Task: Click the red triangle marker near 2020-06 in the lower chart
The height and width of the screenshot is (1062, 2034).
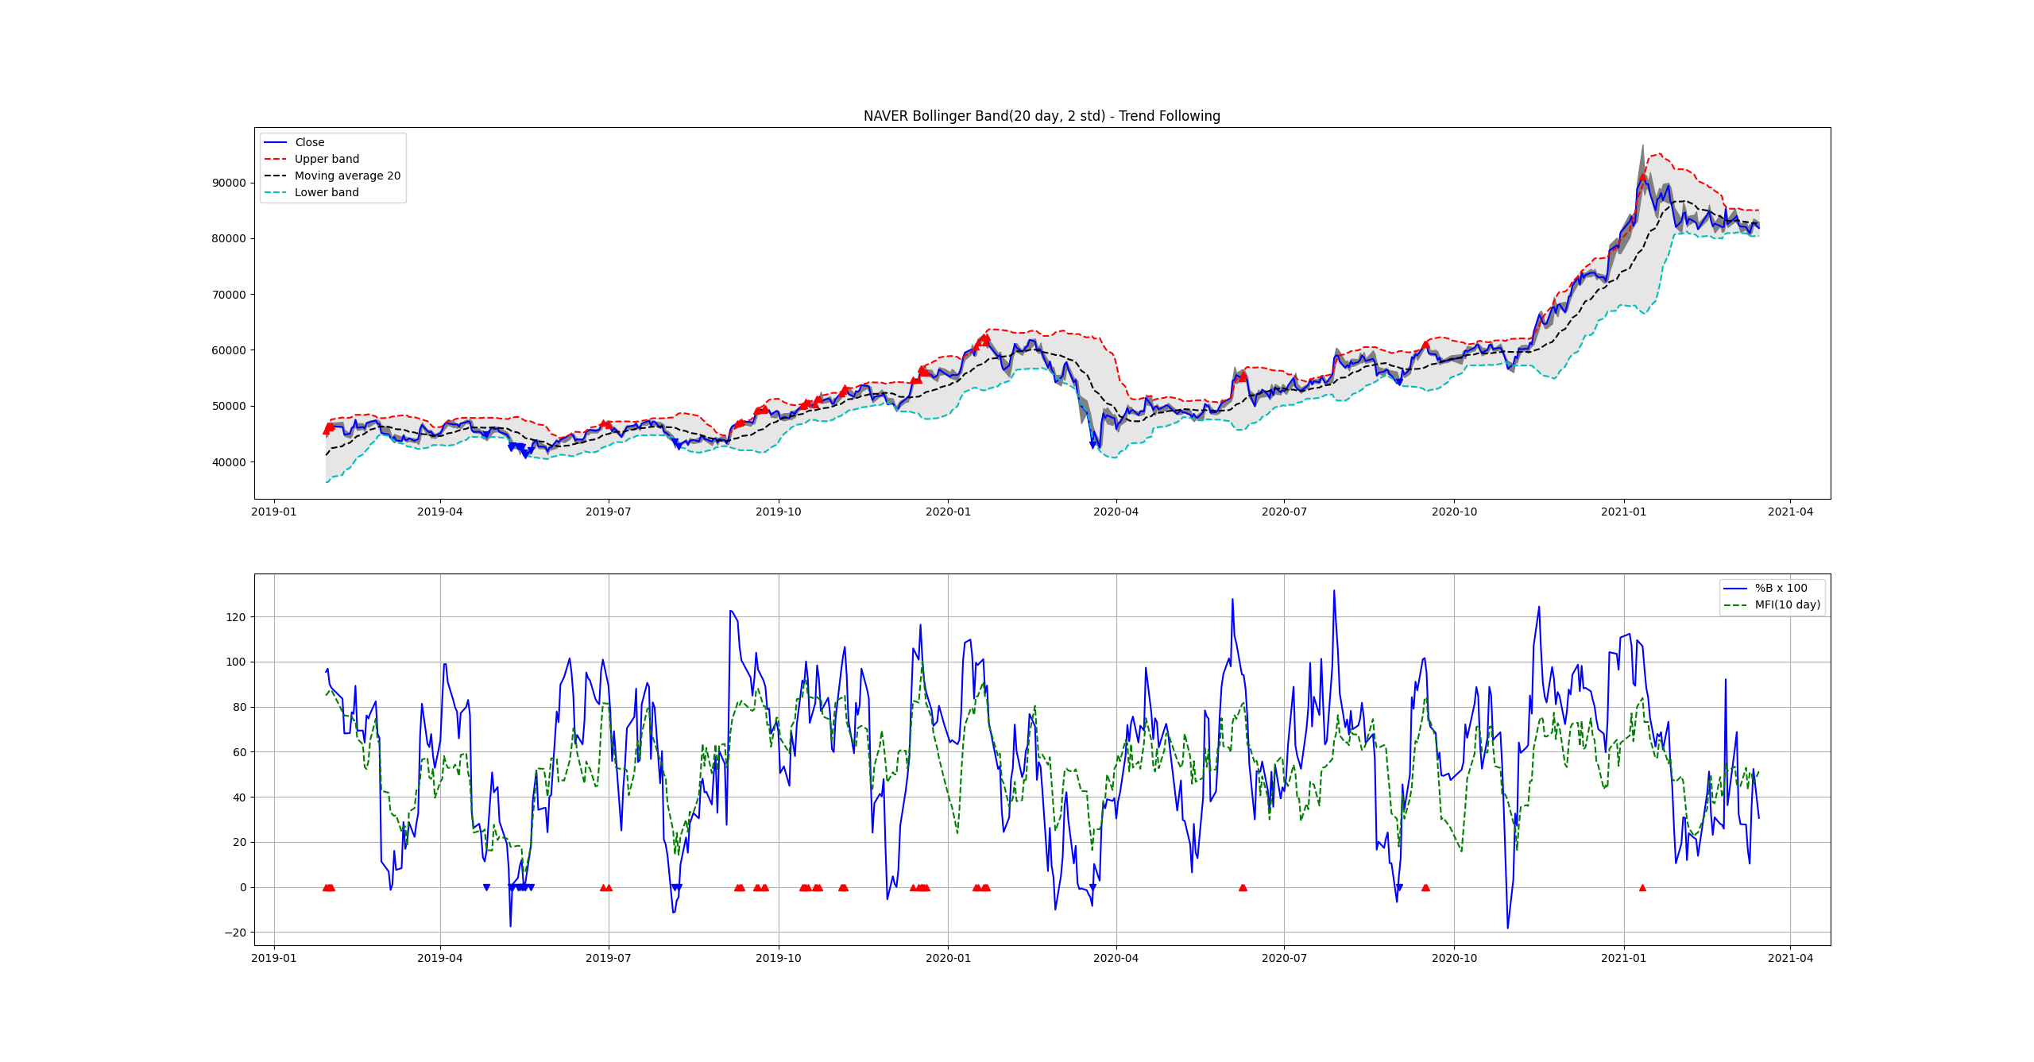Action: click(1243, 887)
